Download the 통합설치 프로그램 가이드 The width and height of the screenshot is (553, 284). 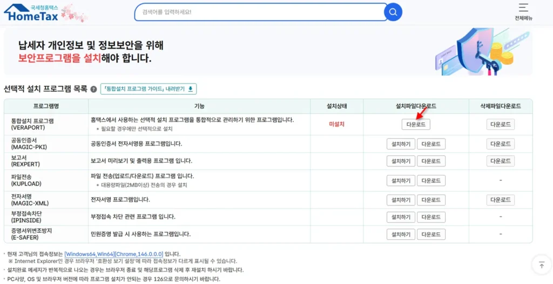pyautogui.click(x=149, y=89)
